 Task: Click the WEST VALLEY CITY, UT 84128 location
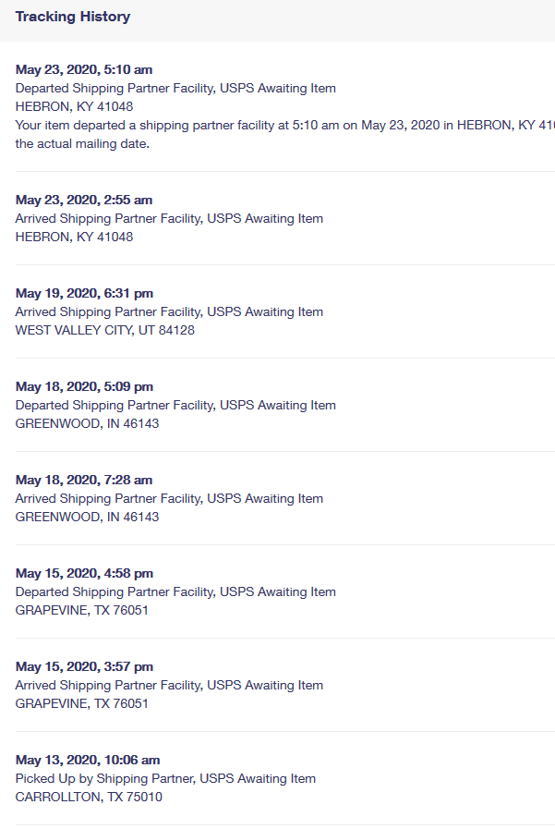[x=105, y=330]
